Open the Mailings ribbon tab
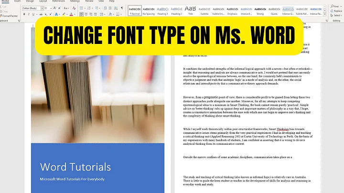 click(75, 1)
